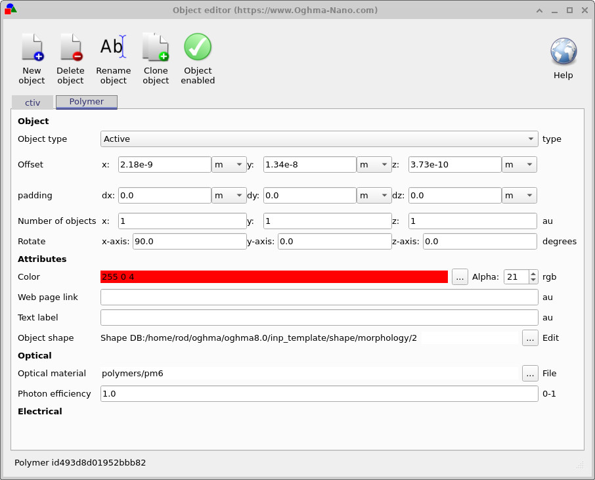
Task: Click the Clone object icon
Action: [156, 49]
